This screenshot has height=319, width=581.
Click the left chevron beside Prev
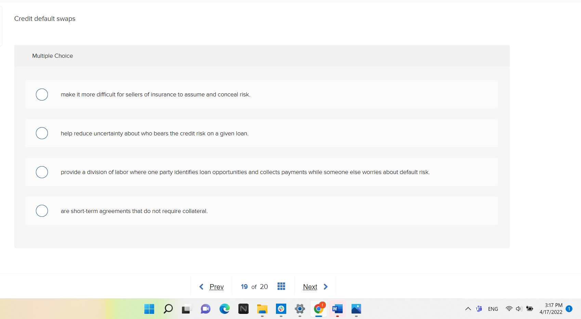[x=201, y=287]
